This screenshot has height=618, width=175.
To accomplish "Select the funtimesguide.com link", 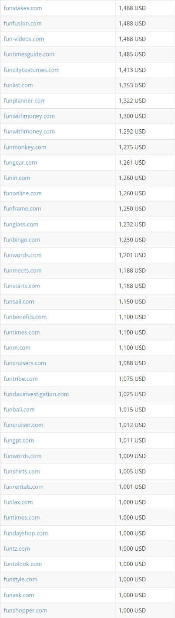I will pos(29,54).
